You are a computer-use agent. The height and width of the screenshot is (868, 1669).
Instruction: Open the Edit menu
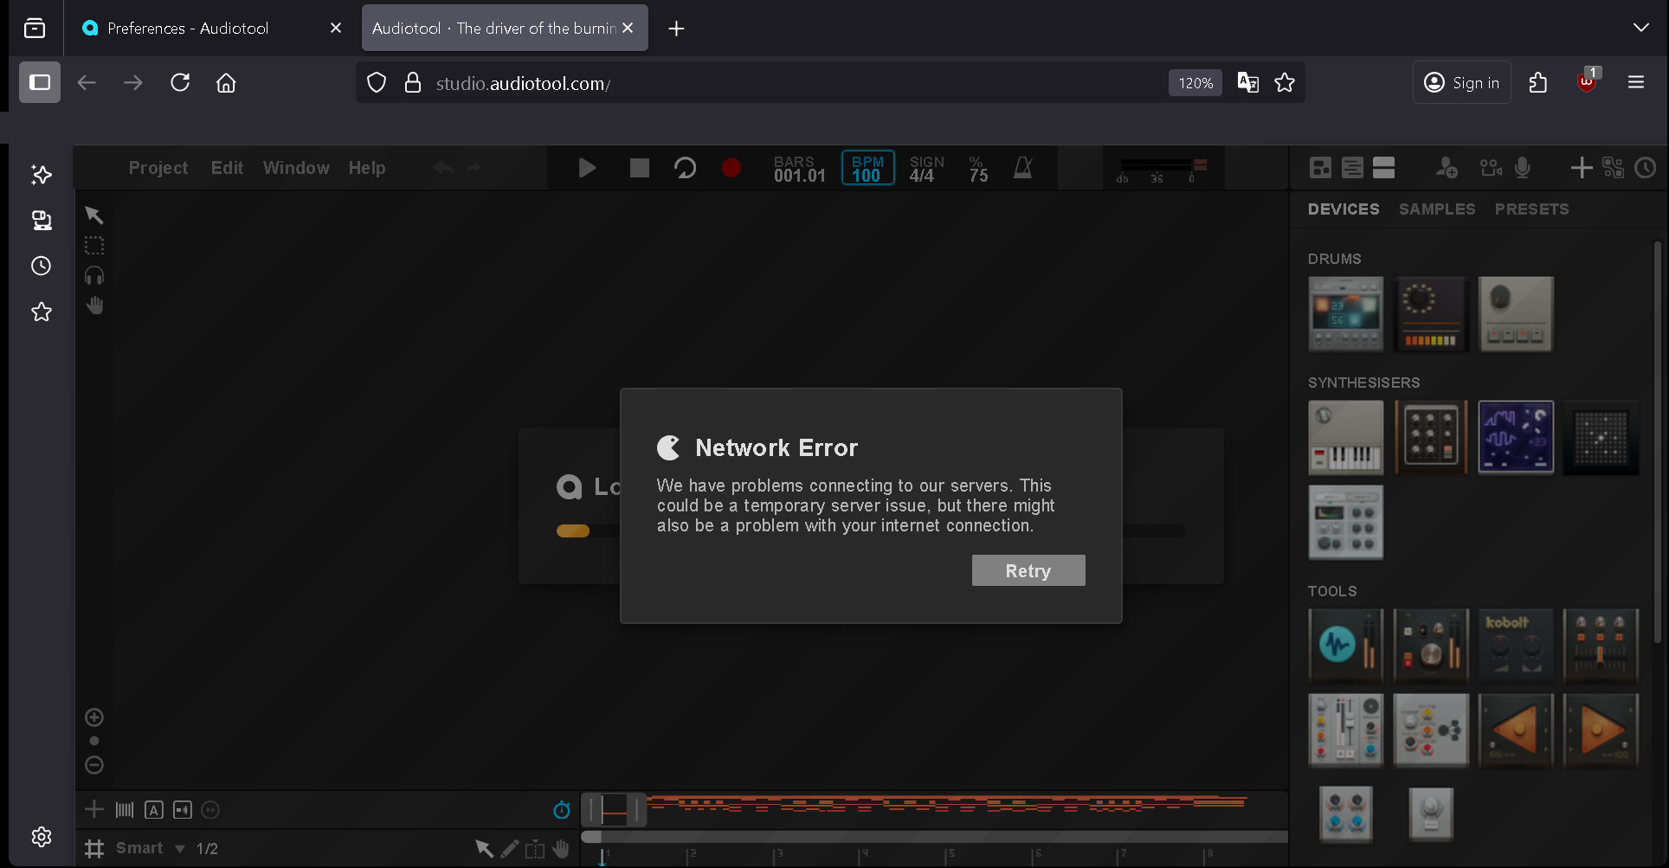(227, 168)
